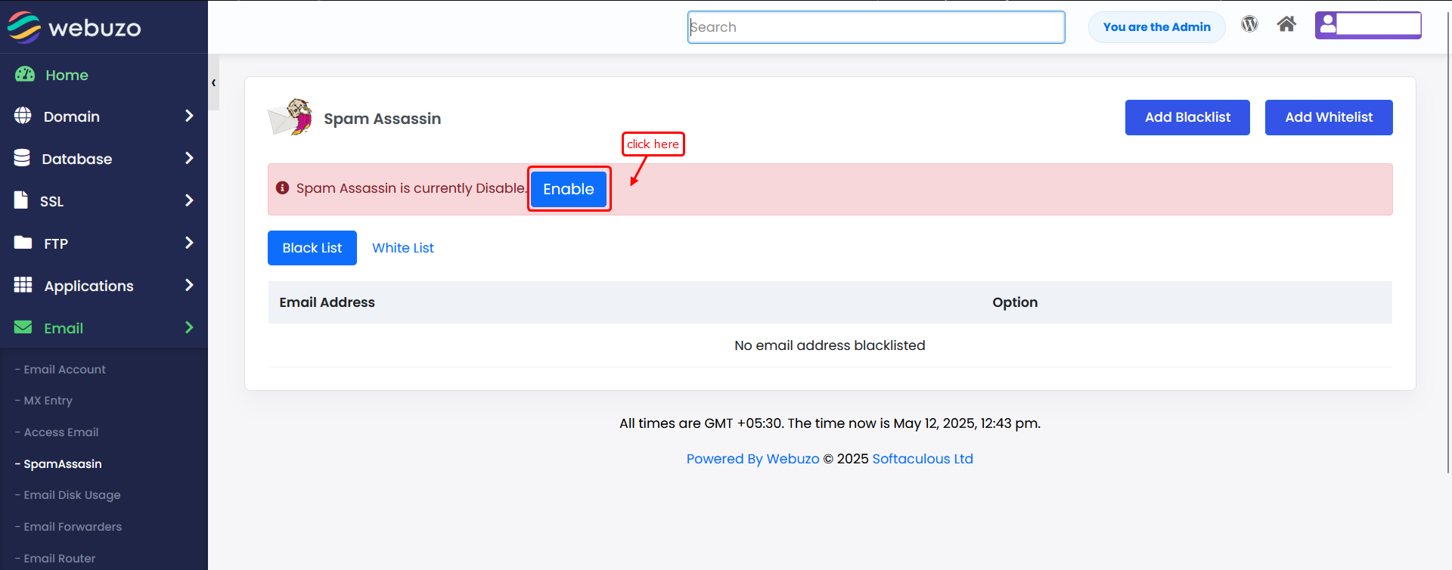Screen dimensions: 1452x570
Task: Click the Home dashboard gauge icon
Action: click(x=25, y=74)
